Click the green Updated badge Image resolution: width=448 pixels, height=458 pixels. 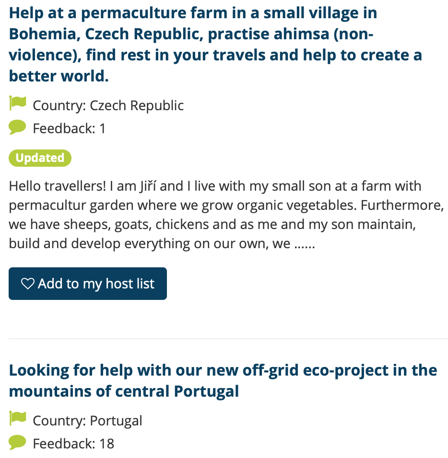[x=40, y=158]
